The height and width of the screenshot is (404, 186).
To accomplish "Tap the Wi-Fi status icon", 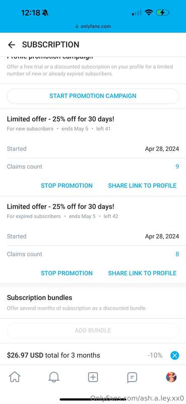I will [x=149, y=12].
